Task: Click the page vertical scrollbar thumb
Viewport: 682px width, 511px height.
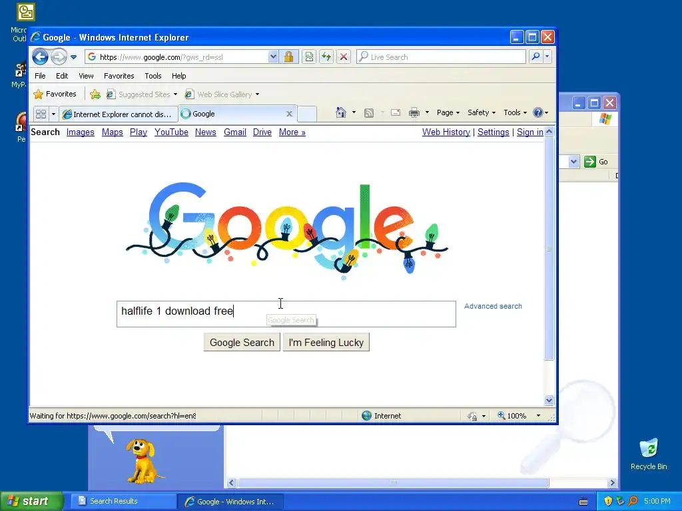Action: (549, 249)
